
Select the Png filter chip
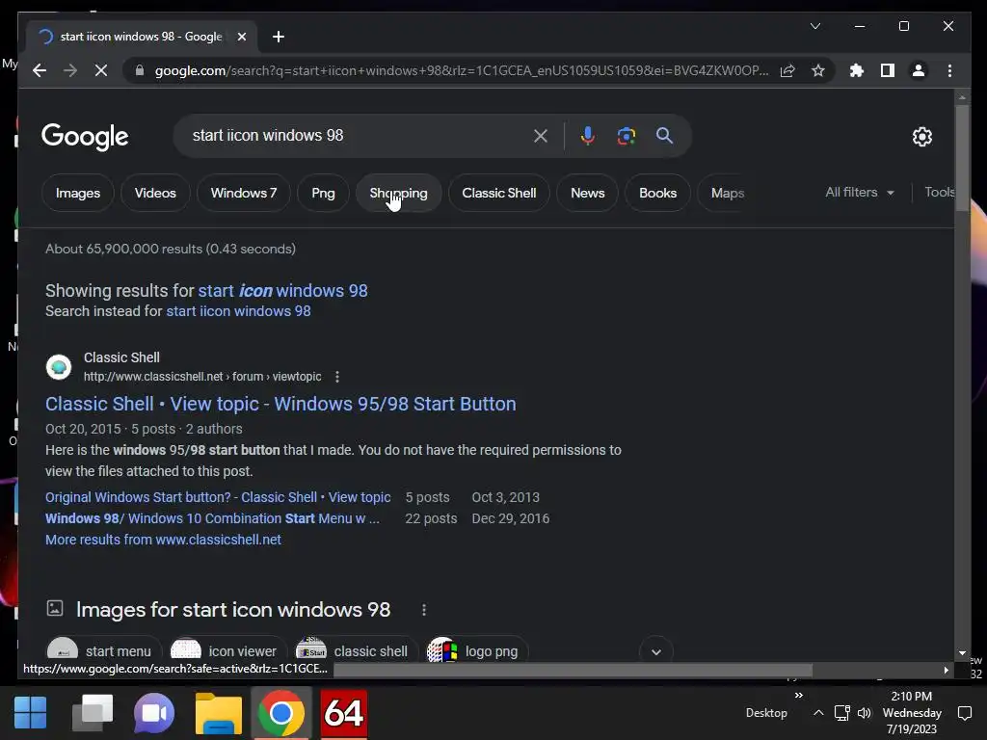(x=323, y=193)
